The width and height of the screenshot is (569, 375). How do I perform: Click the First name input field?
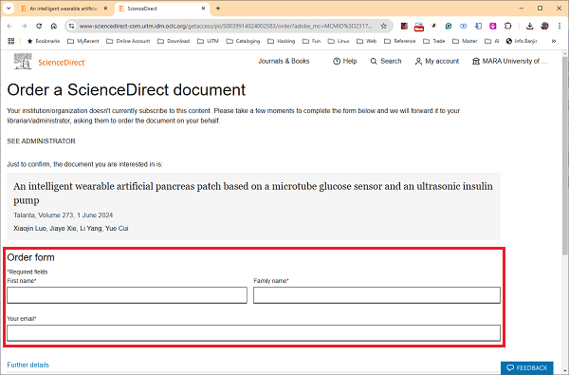pyautogui.click(x=127, y=295)
